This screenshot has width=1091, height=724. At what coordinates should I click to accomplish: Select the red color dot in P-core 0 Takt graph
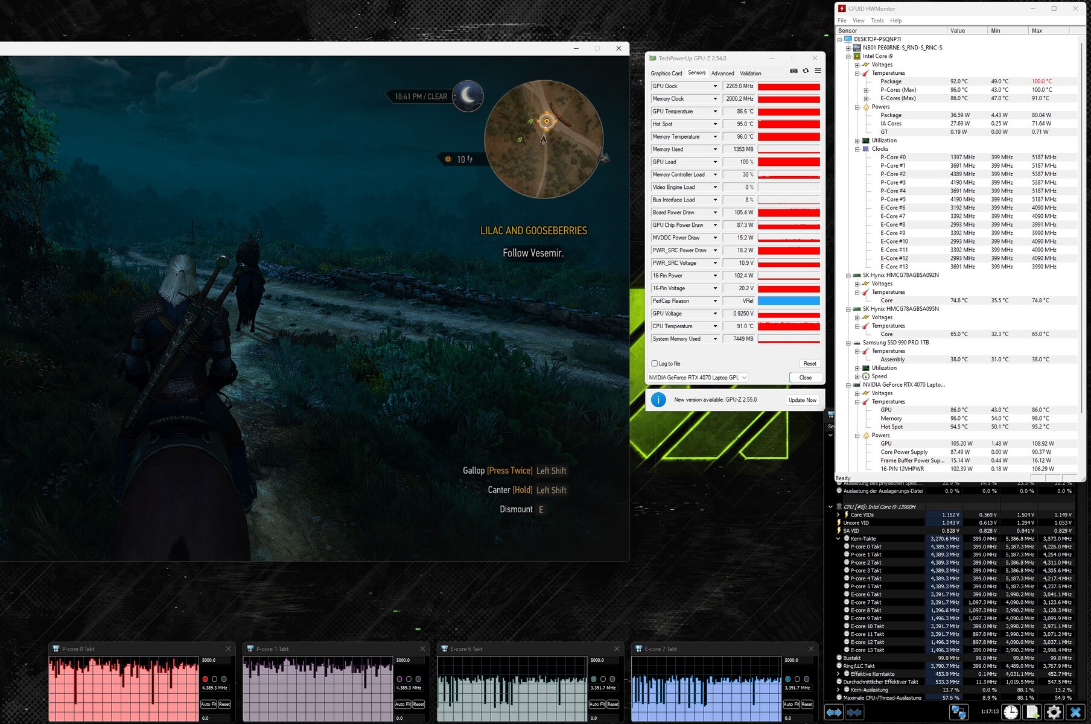(x=205, y=679)
